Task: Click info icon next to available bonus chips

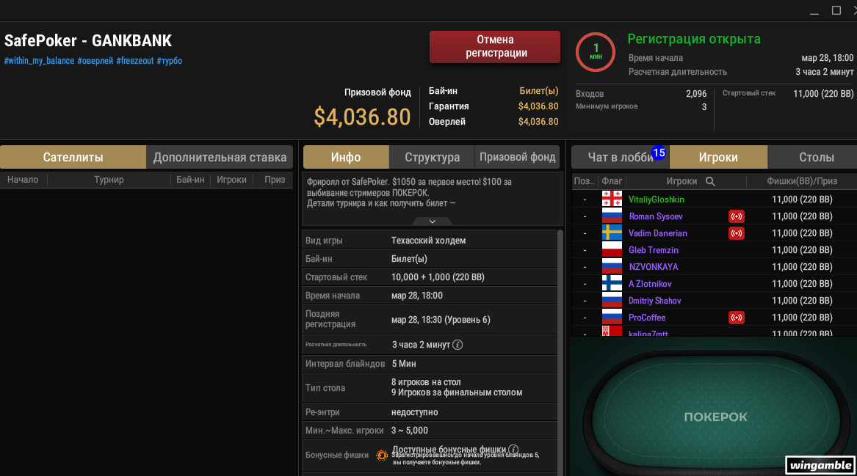Action: 513,450
